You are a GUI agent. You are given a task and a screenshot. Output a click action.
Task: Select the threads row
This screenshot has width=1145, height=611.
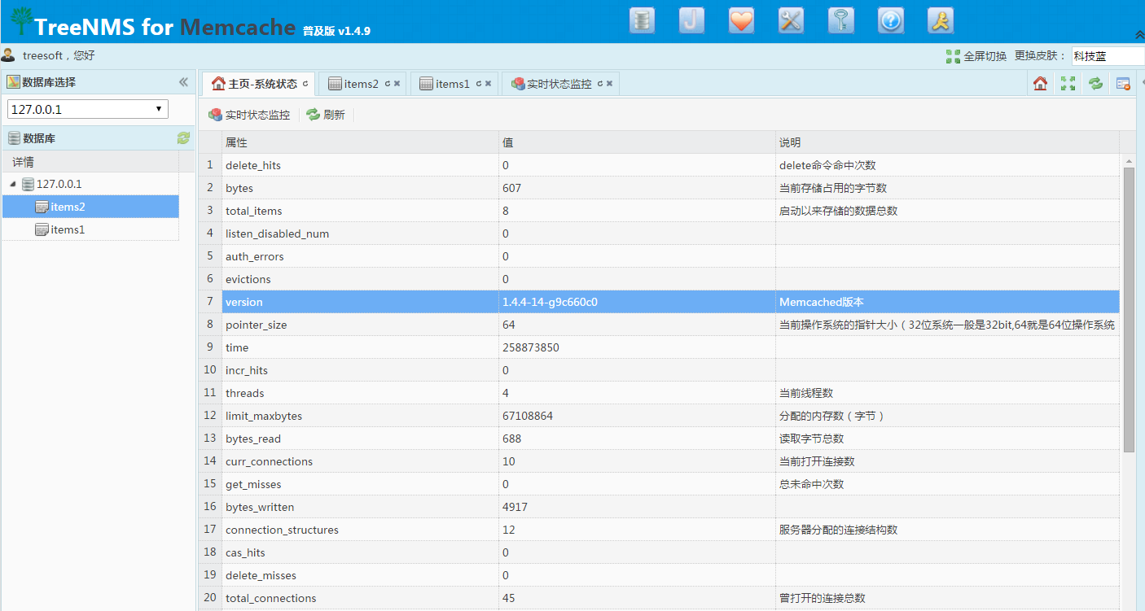[660, 393]
